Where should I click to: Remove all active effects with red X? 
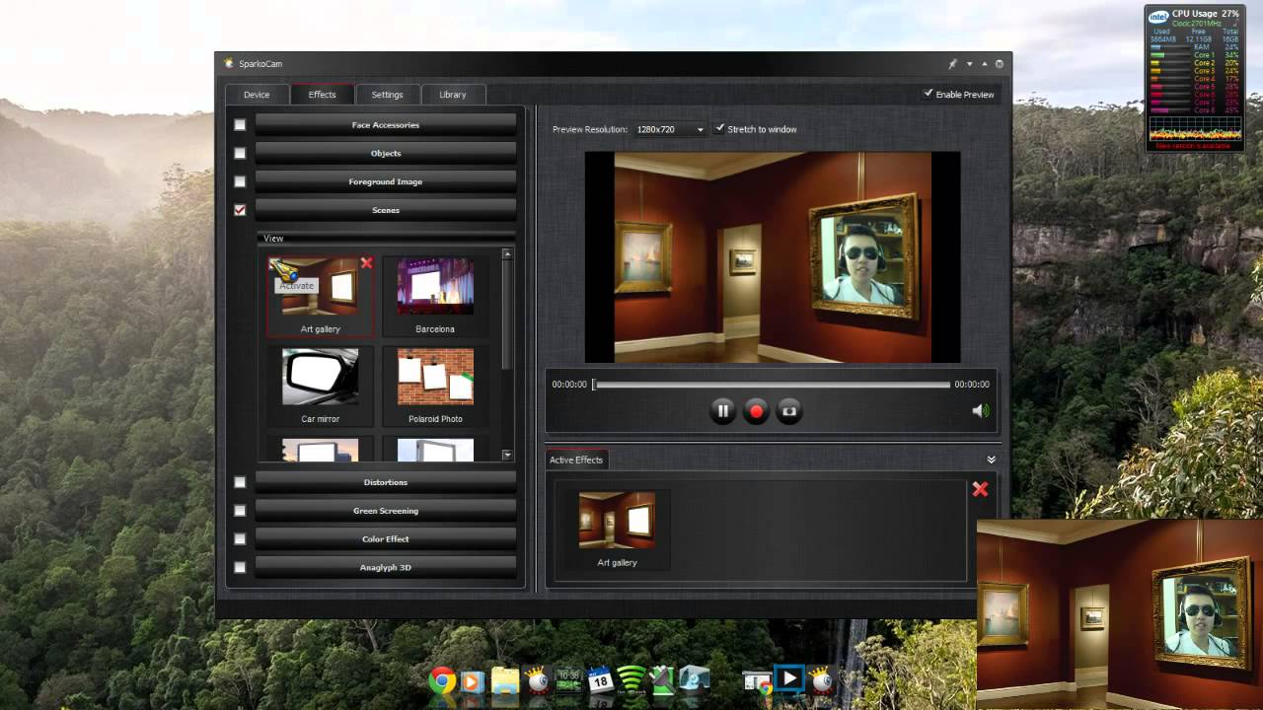980,489
